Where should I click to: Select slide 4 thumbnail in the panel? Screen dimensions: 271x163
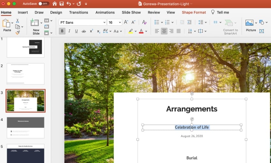coord(26,128)
